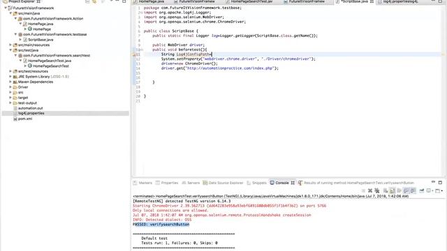This screenshot has width=447, height=251.
Task: Select log4j.properties in Project Explorer
Action: coord(31,113)
